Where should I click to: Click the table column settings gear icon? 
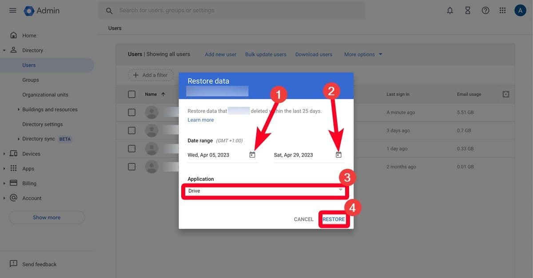coord(505,94)
